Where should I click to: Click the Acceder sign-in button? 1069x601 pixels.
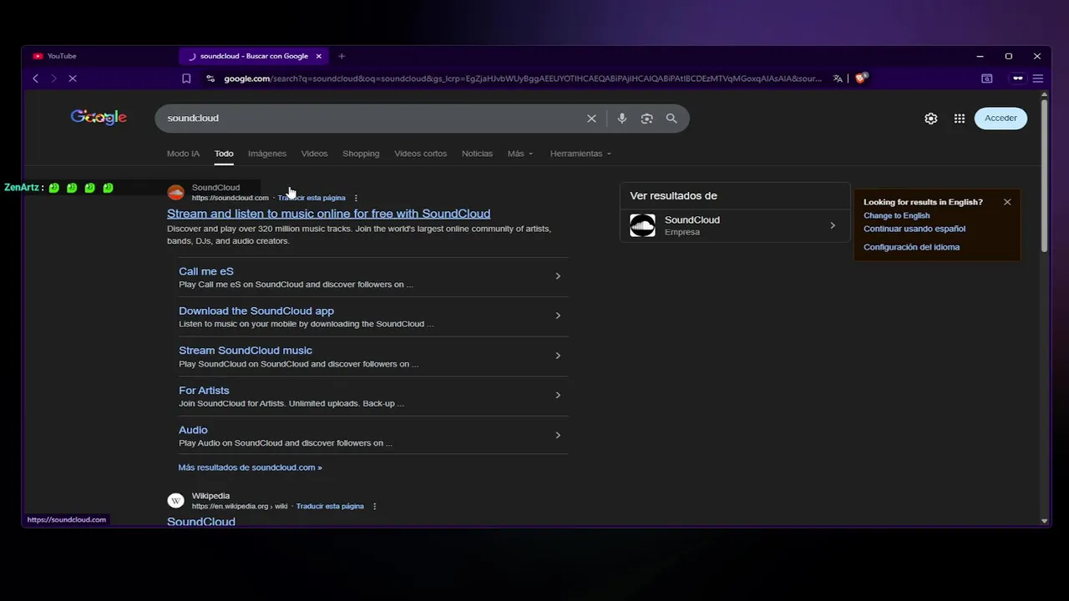click(x=1001, y=119)
